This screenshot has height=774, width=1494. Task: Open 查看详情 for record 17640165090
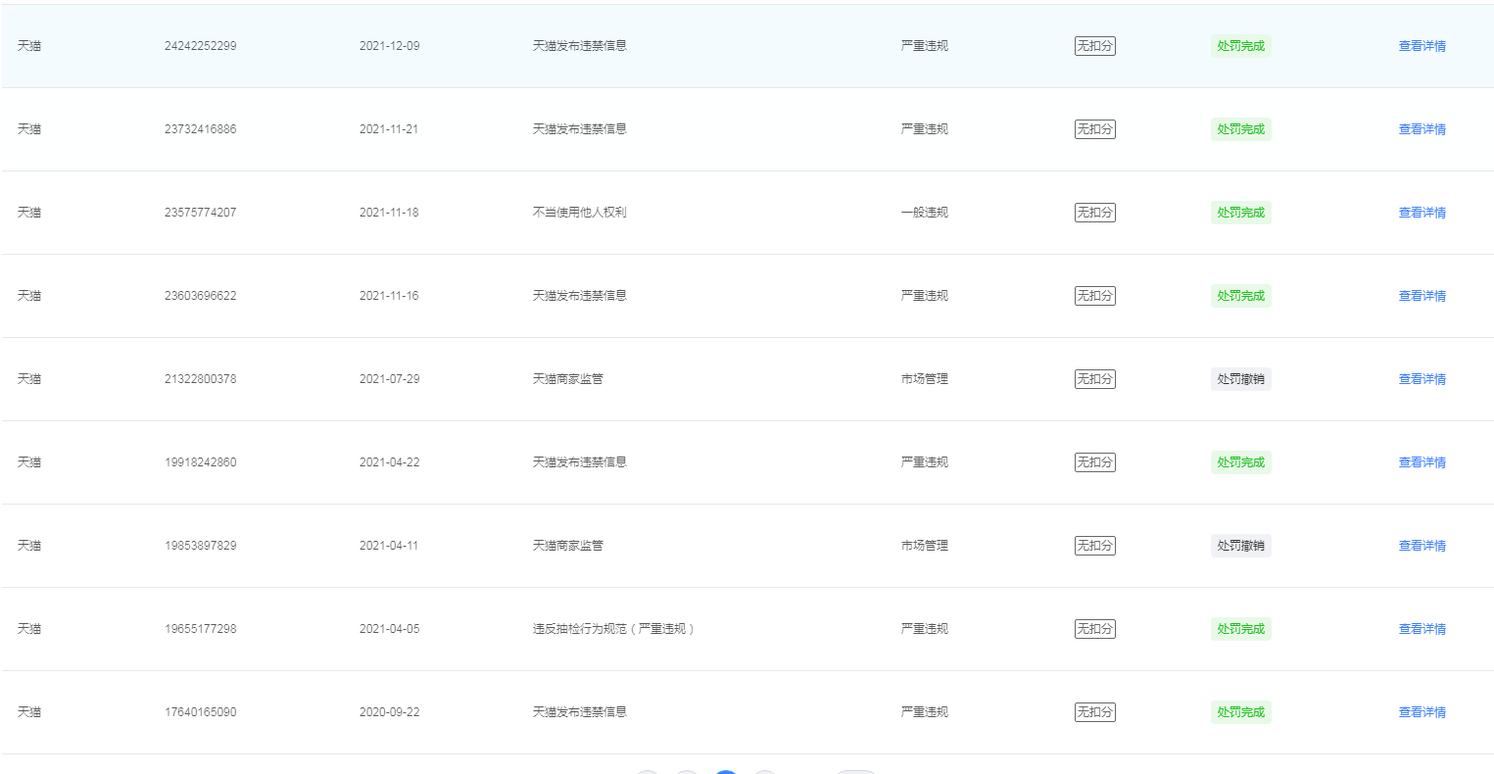pos(1422,712)
